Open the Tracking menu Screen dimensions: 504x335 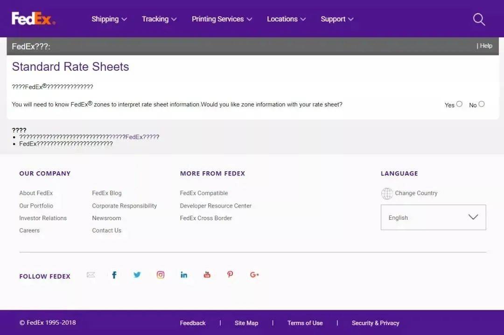point(159,19)
